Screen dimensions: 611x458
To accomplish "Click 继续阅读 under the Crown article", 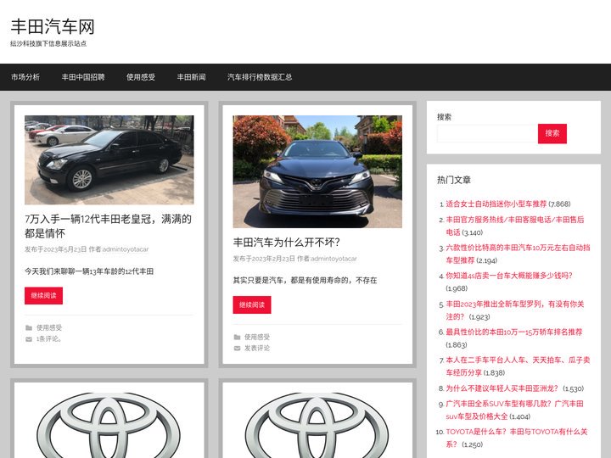I will [x=43, y=296].
